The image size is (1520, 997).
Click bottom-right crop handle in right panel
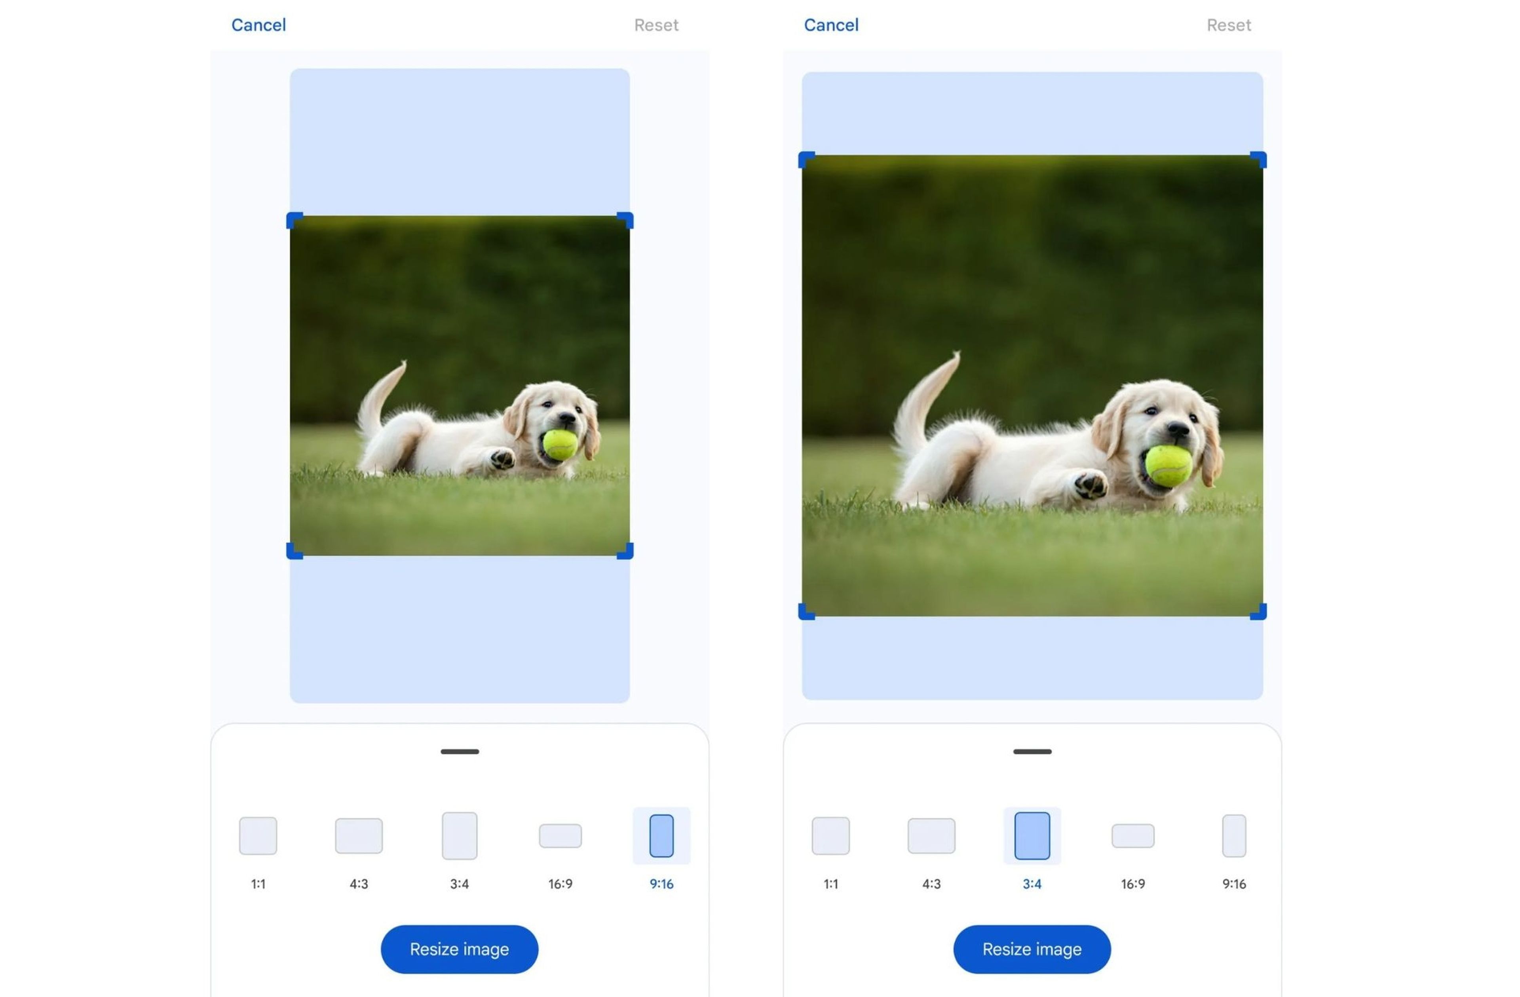click(1259, 612)
